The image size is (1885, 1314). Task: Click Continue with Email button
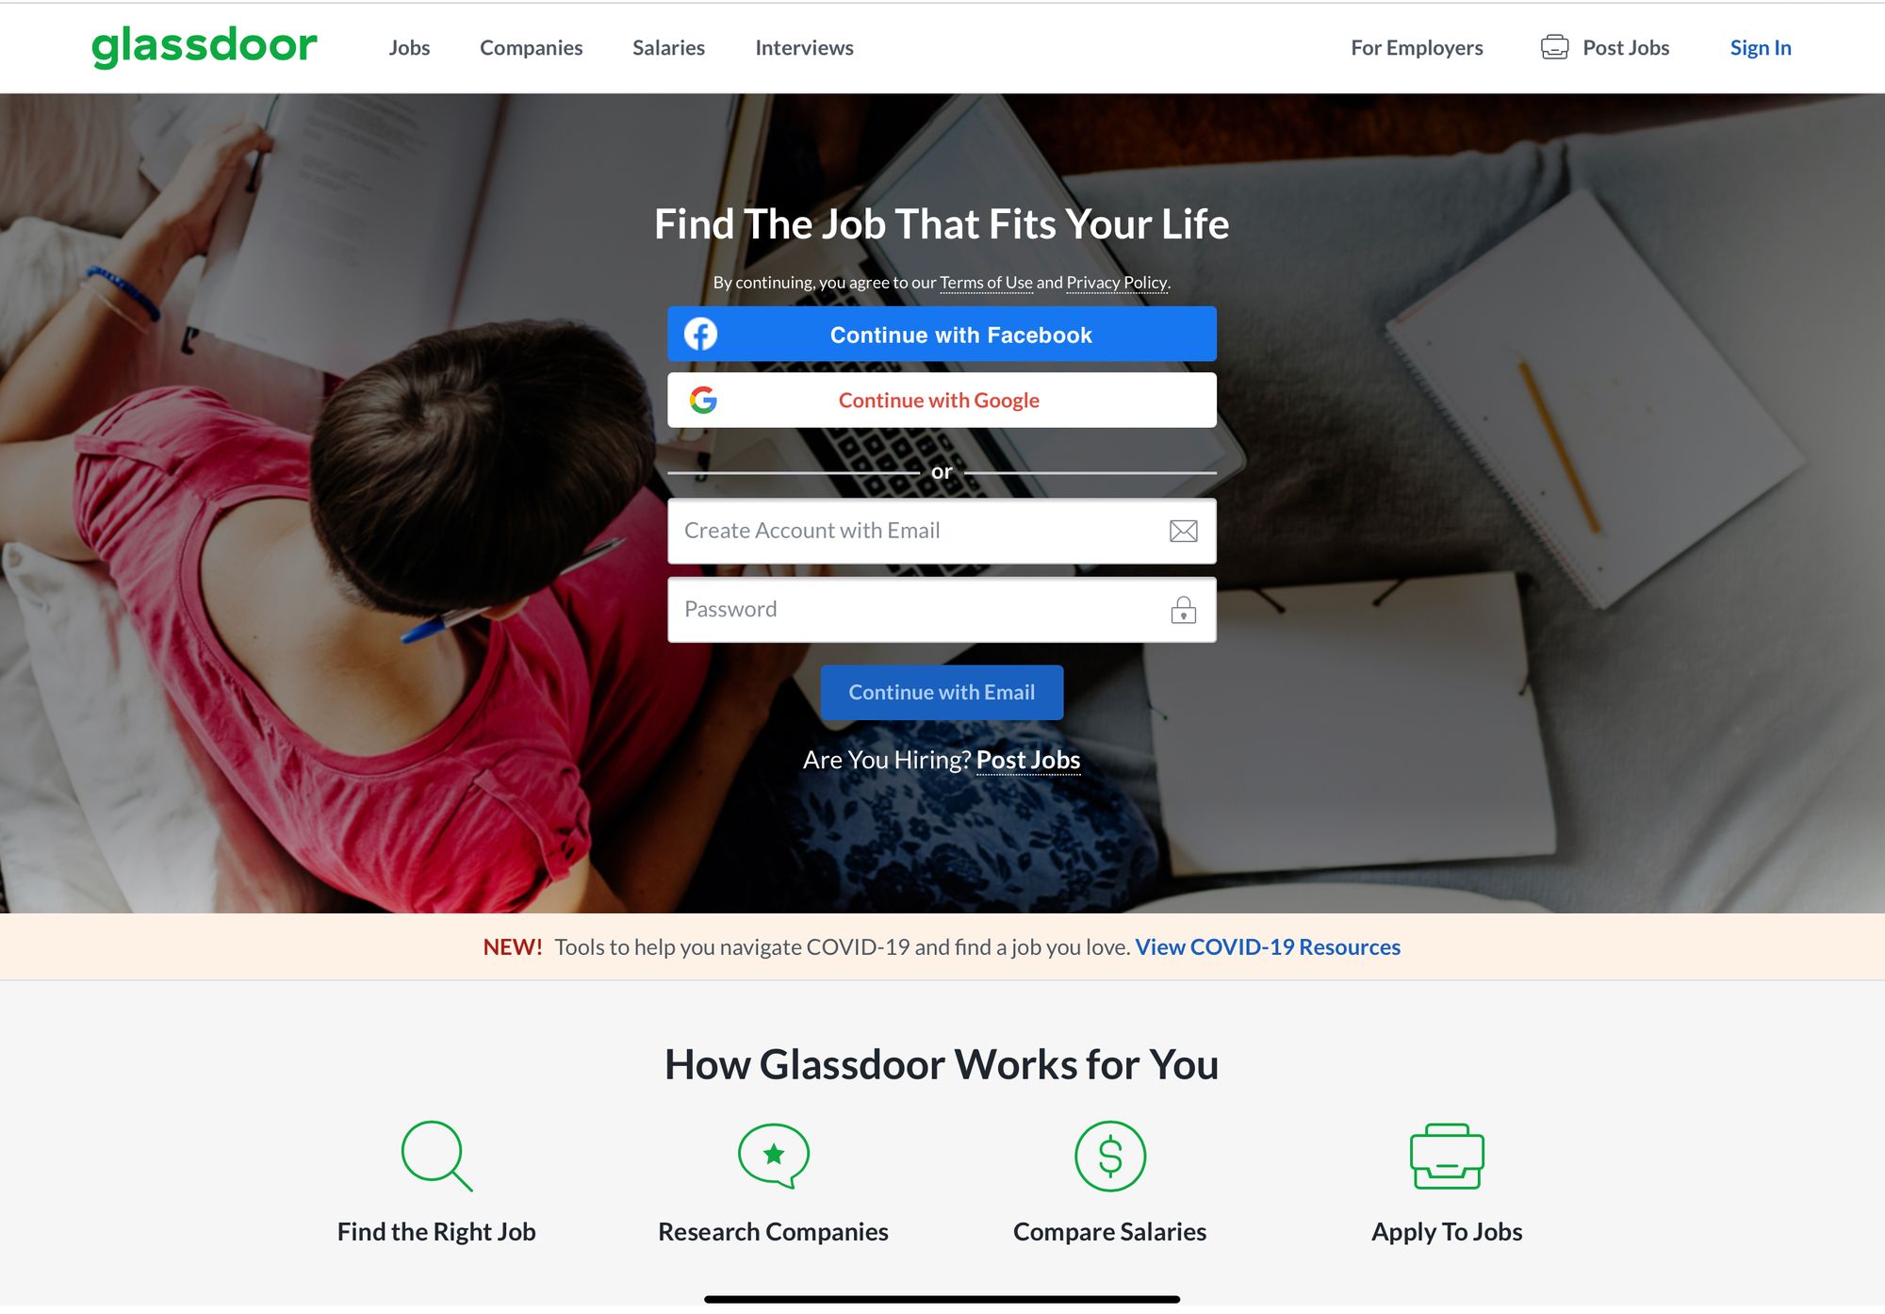coord(941,692)
